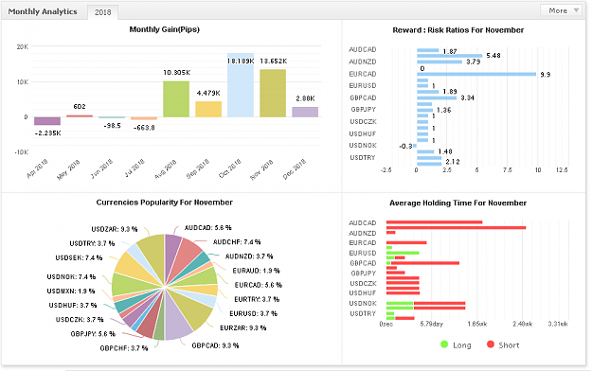Viewport: 592px width, 371px height.
Task: Click the Monthly Gain(Pips) chart title
Action: [164, 29]
